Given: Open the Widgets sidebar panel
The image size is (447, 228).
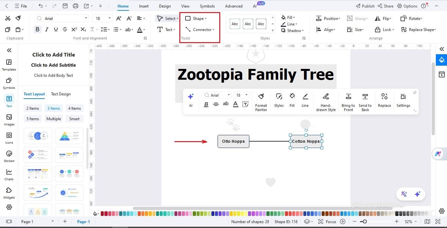Looking at the screenshot, I should pyautogui.click(x=9, y=193).
